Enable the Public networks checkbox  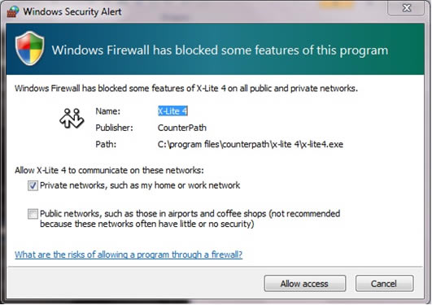click(x=33, y=214)
